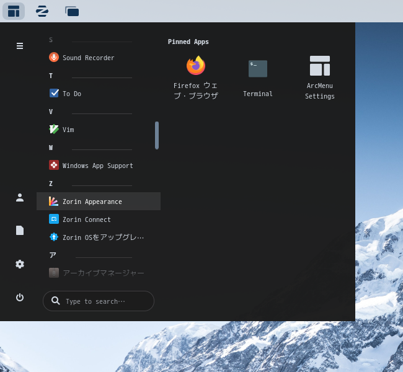Click the ア section header

(x=53, y=255)
